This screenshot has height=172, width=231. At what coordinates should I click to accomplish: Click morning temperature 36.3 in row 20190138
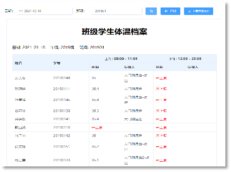[x=95, y=111]
